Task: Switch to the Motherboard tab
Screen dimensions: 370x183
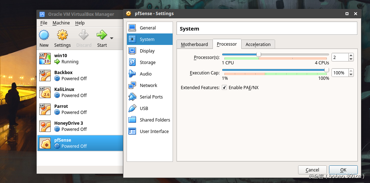Action: [194, 45]
